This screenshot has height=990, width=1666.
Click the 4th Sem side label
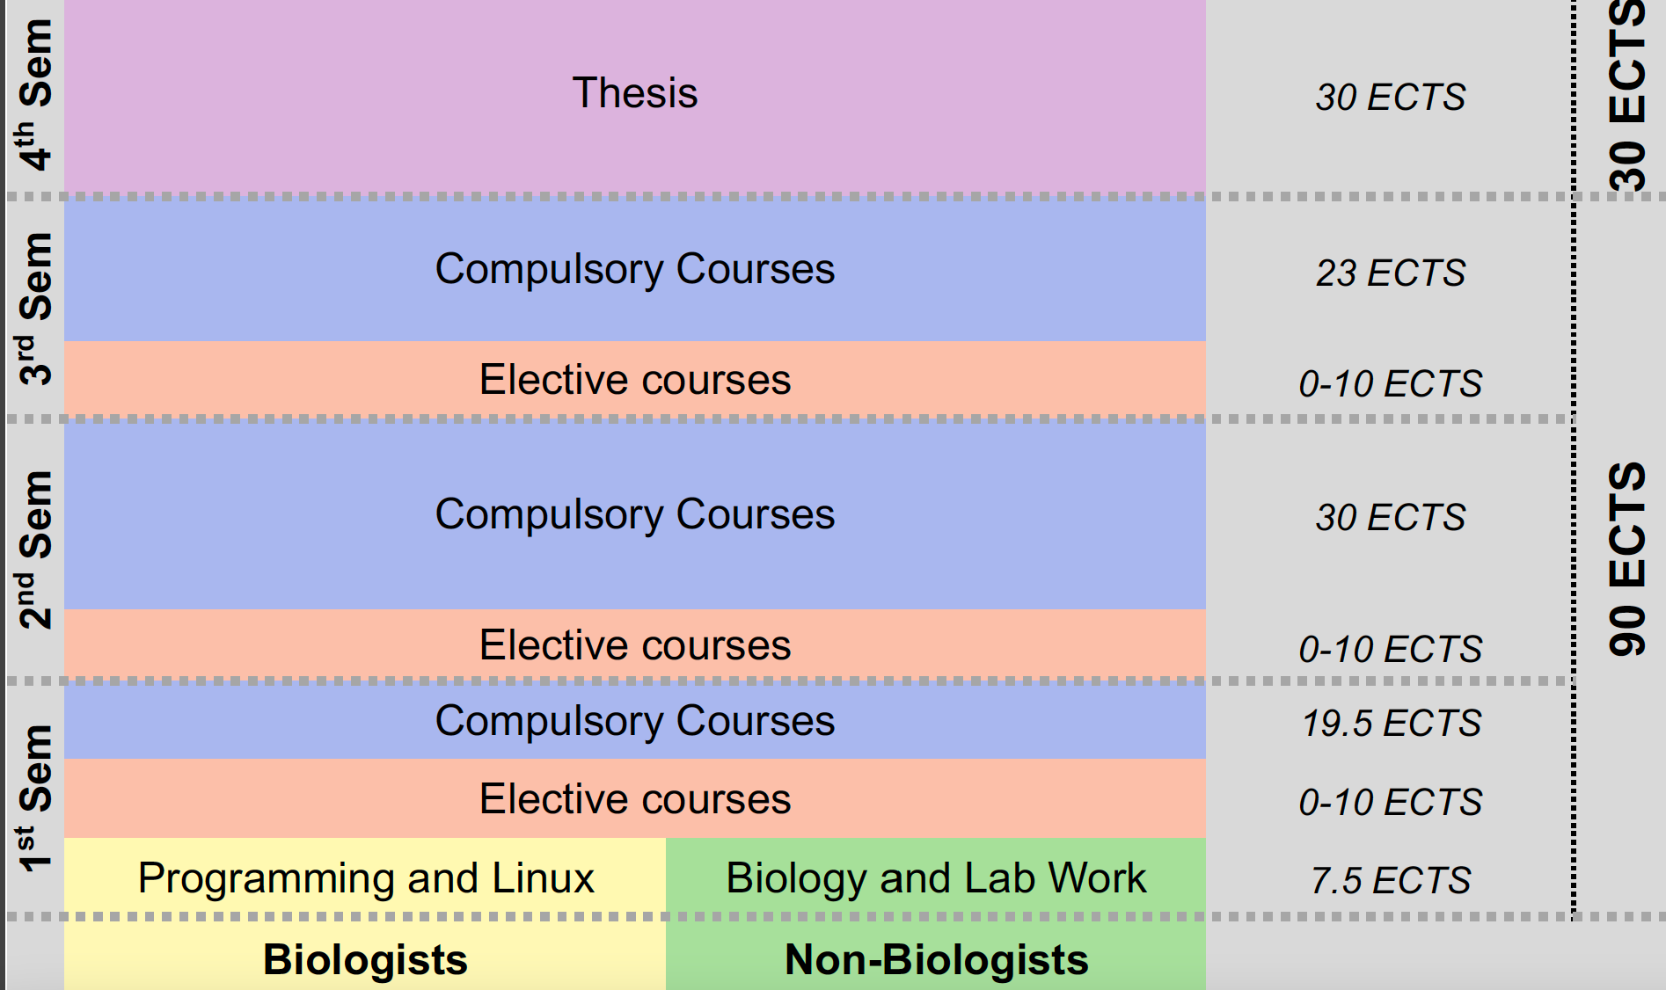[35, 94]
